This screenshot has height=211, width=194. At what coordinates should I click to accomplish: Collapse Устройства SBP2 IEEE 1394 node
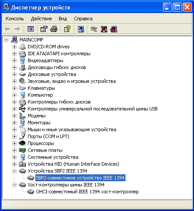14,171
